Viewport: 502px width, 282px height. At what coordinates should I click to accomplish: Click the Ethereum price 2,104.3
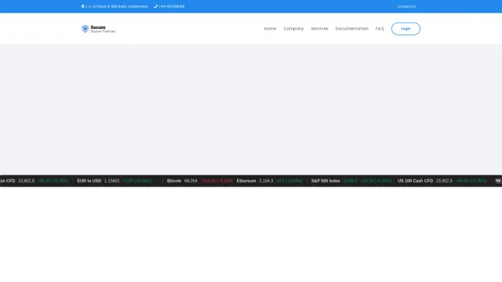tap(266, 181)
